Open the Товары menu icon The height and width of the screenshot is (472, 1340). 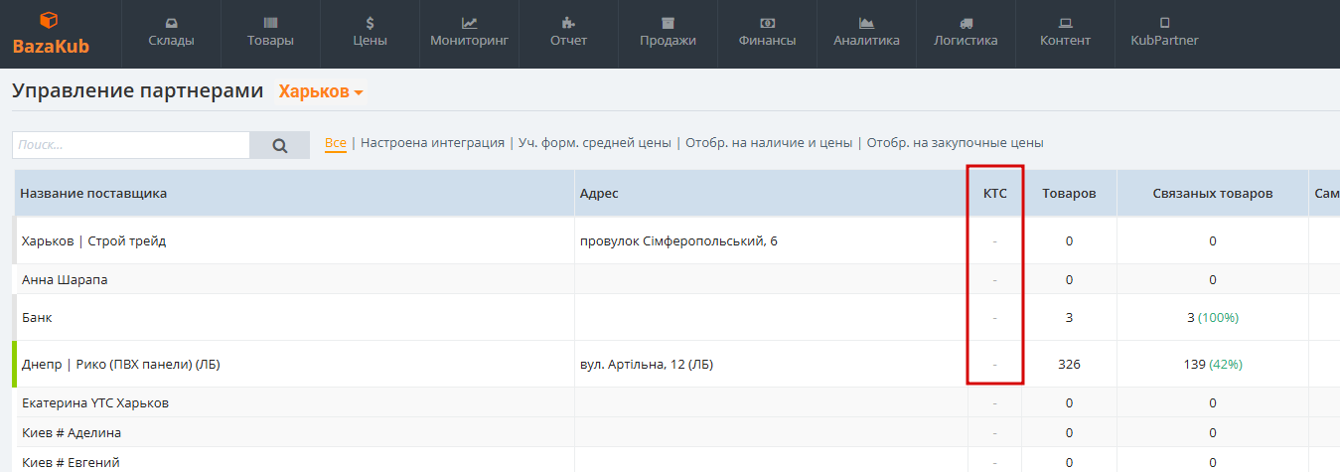pos(270,23)
